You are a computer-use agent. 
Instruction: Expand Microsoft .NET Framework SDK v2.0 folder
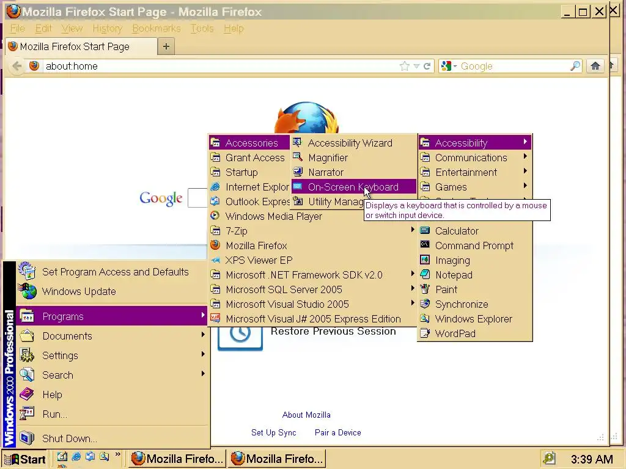pos(312,275)
